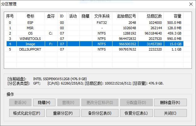Click start sector value 966500352
196x126 pixels.
[x=128, y=44]
